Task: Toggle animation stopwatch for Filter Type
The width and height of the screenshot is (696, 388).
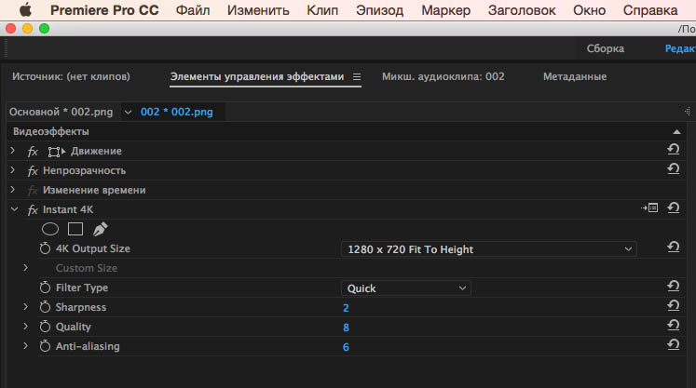Action: coord(45,288)
